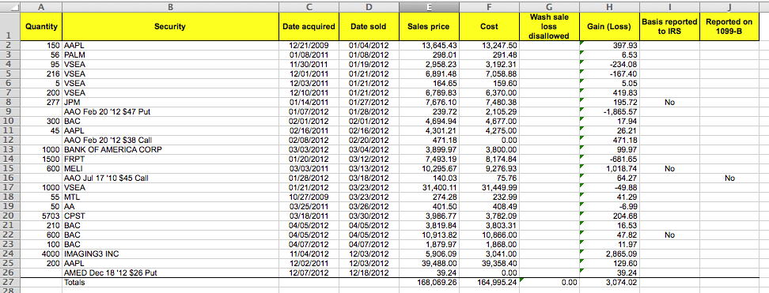Click the Reported on 1099-B header
Image resolution: width=769 pixels, height=293 pixels.
[729, 27]
